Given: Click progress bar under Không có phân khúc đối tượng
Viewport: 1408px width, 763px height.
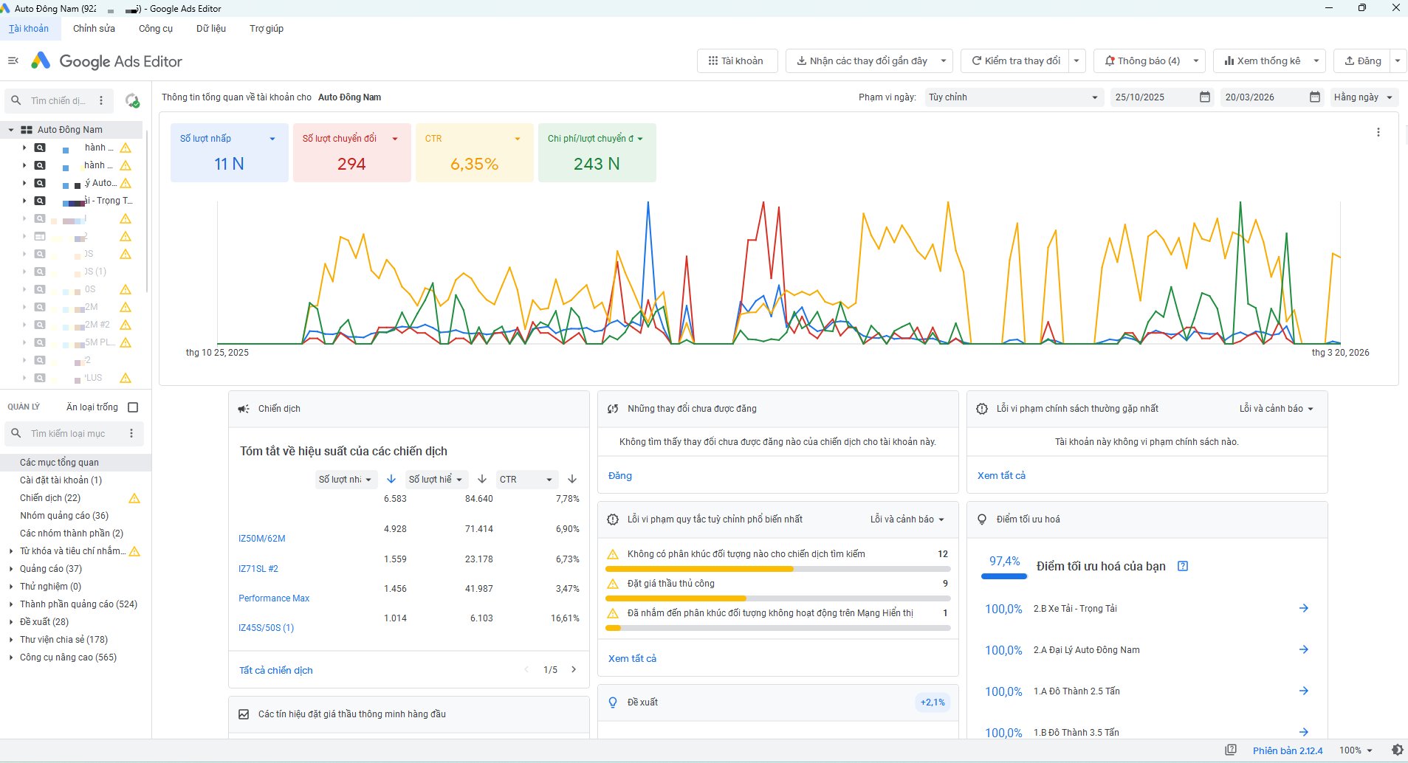Looking at the screenshot, I should click(x=777, y=569).
